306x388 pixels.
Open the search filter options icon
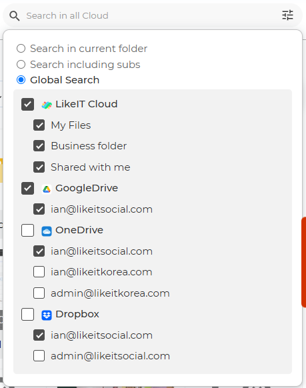coord(287,15)
